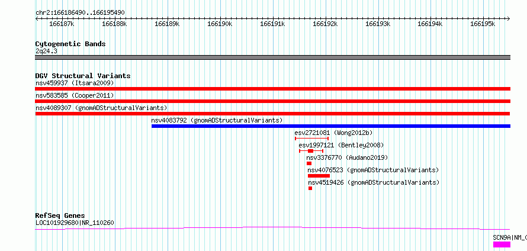Click the 166188k ruler tick label
Screen dimensions: 527x251
(x=114, y=24)
